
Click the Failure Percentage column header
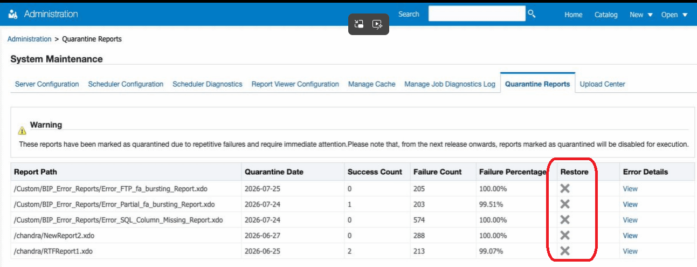coord(513,172)
